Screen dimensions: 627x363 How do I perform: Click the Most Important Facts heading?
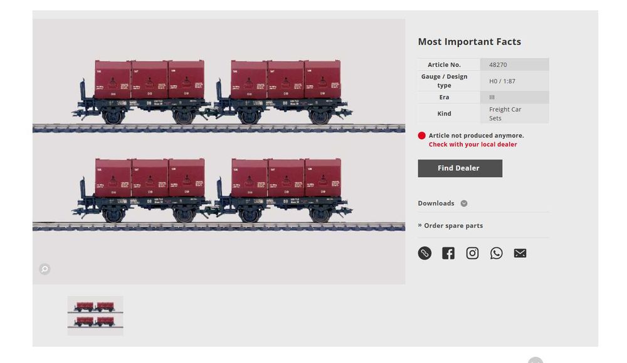[470, 41]
